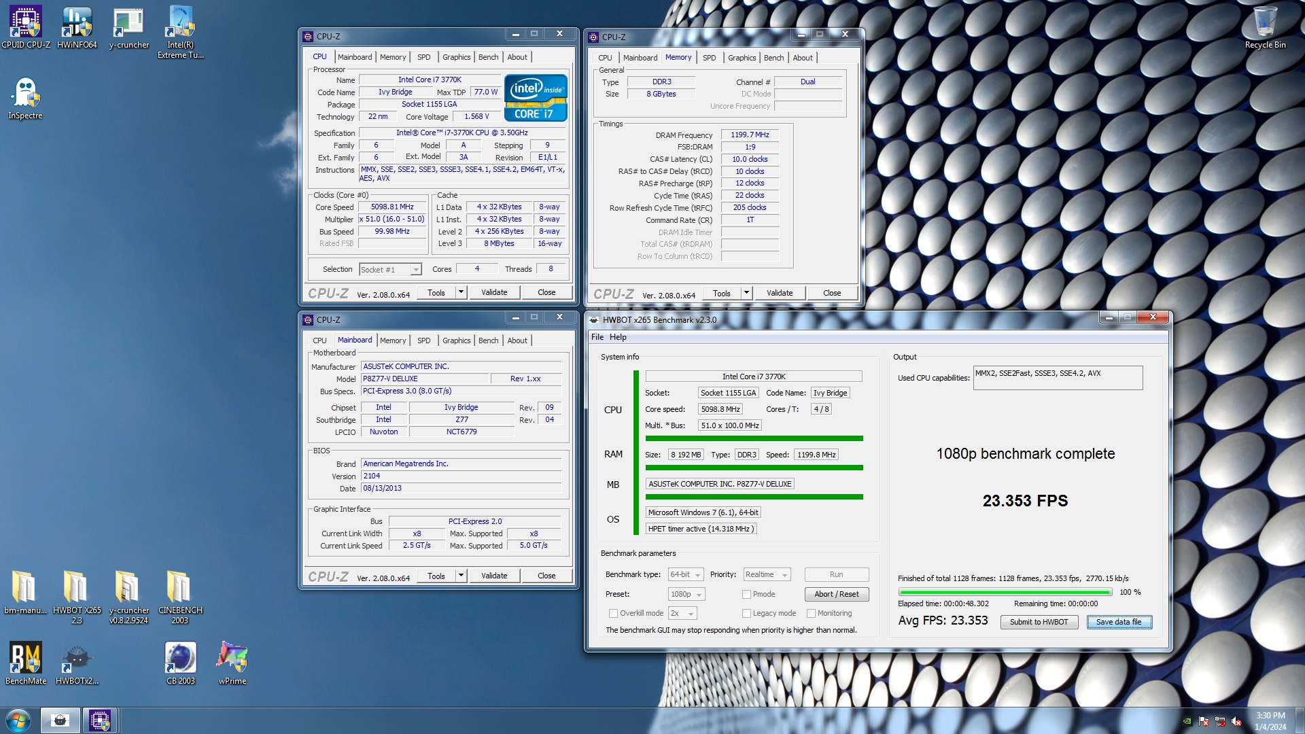Launch the HWBOTx2... desktop shortcut
The width and height of the screenshot is (1305, 734).
(77, 663)
